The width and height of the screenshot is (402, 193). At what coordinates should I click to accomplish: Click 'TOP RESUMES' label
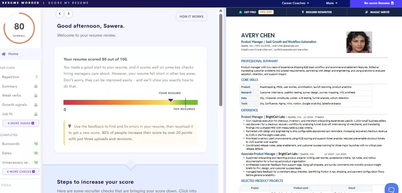[x=184, y=109]
